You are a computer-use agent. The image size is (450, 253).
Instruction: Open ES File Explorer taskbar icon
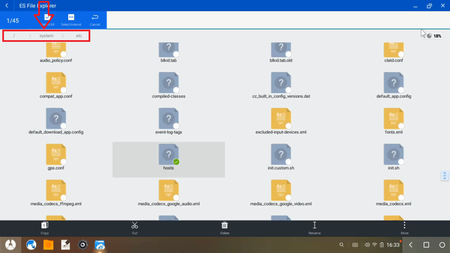pos(100,245)
